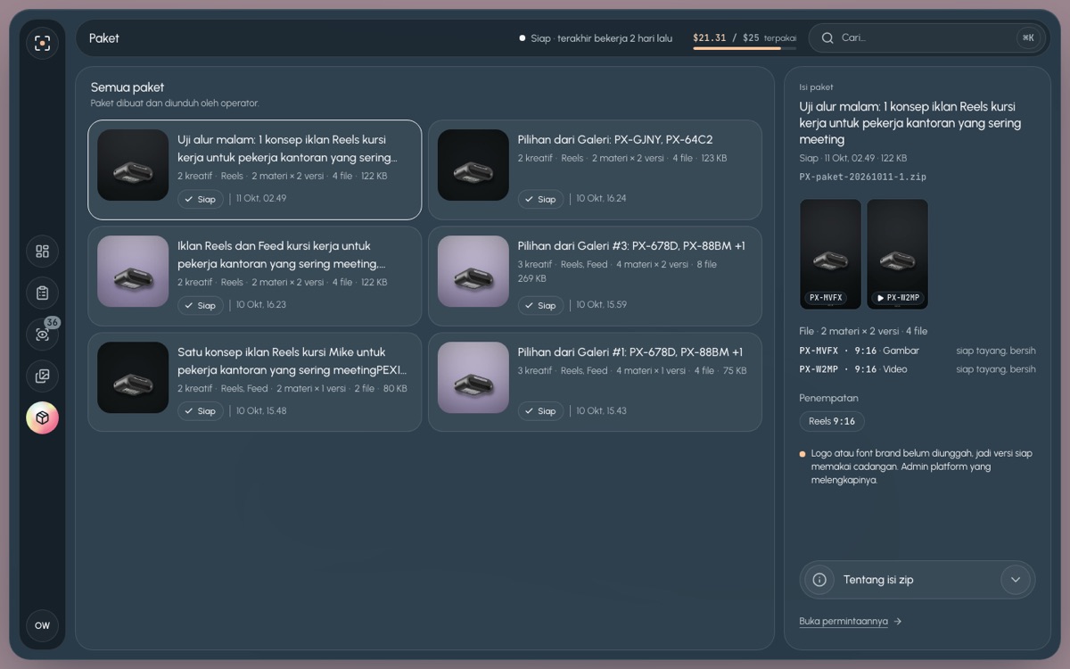Click Siap badge dated 10 Okt, 15.48
The height and width of the screenshot is (669, 1070).
pos(201,411)
